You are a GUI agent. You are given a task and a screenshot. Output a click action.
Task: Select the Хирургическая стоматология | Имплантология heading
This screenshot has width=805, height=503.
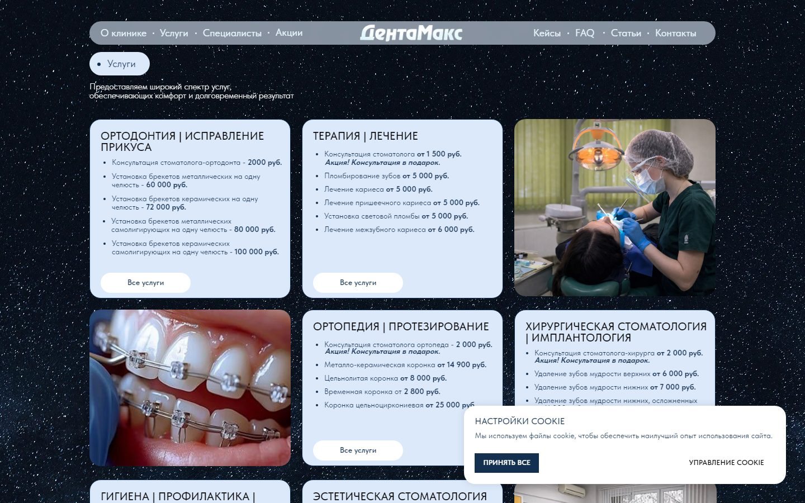coord(616,332)
